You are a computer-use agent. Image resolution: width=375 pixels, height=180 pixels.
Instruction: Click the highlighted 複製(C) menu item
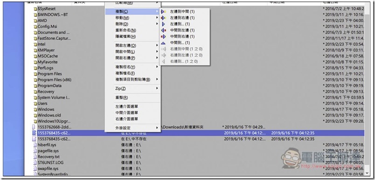[x=133, y=12]
